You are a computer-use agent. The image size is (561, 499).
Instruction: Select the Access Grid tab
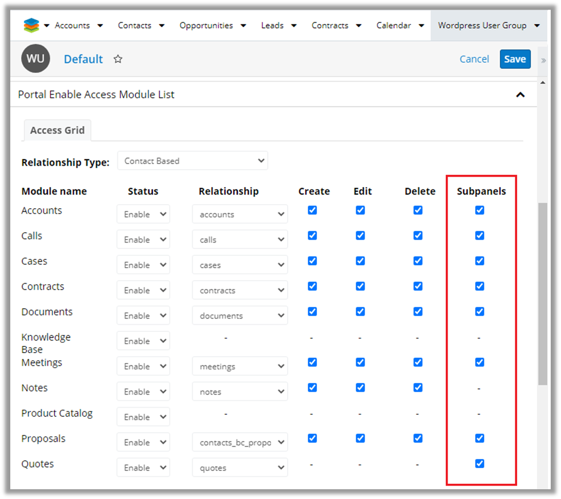pyautogui.click(x=57, y=131)
